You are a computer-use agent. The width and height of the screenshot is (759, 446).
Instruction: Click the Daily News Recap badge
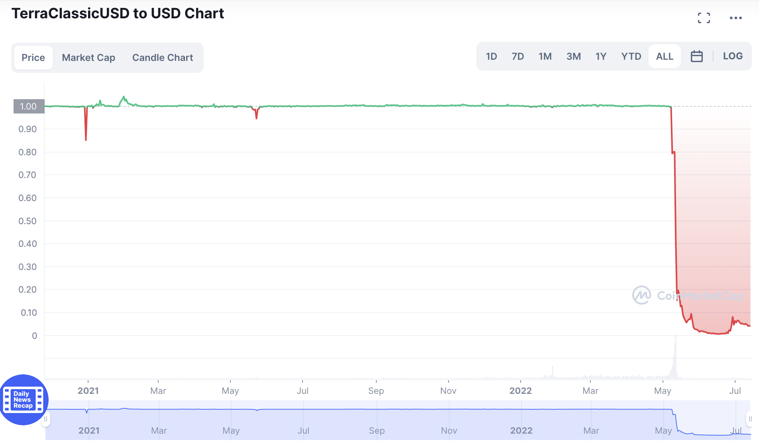(x=23, y=399)
